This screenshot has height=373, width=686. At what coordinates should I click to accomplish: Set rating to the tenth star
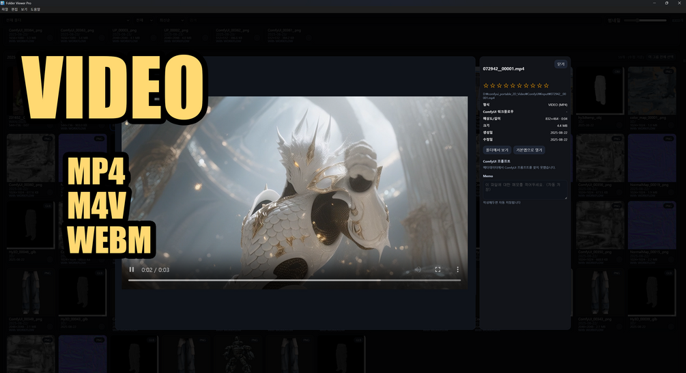pyautogui.click(x=546, y=85)
